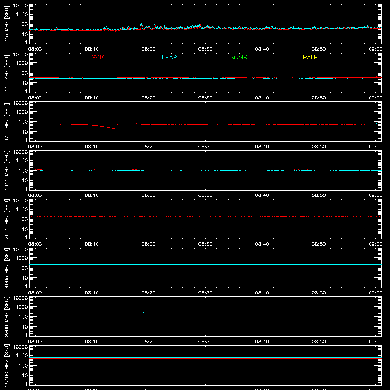Viewport: 390px width, 390px height.
Task: Click the '245 MHz [SFU]' axis label
Action: tap(7, 24)
